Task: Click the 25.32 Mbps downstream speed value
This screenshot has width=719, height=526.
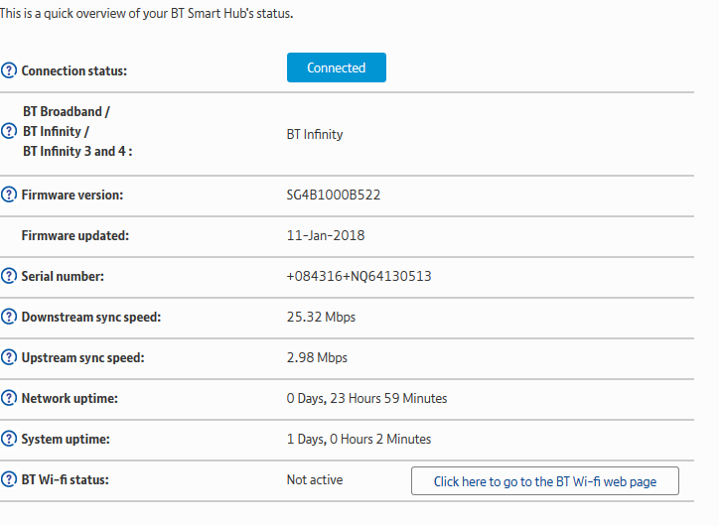Action: 321,318
